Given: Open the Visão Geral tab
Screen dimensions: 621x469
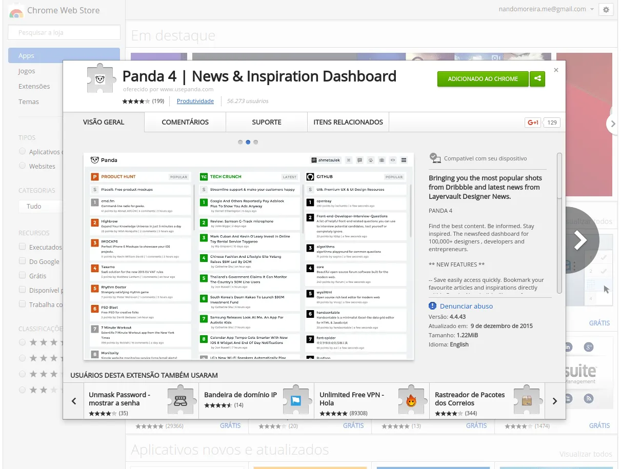Looking at the screenshot, I should click(x=104, y=122).
